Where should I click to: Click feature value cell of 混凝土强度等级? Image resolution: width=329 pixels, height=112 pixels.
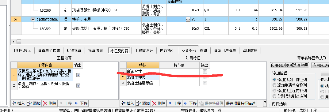(179, 83)
